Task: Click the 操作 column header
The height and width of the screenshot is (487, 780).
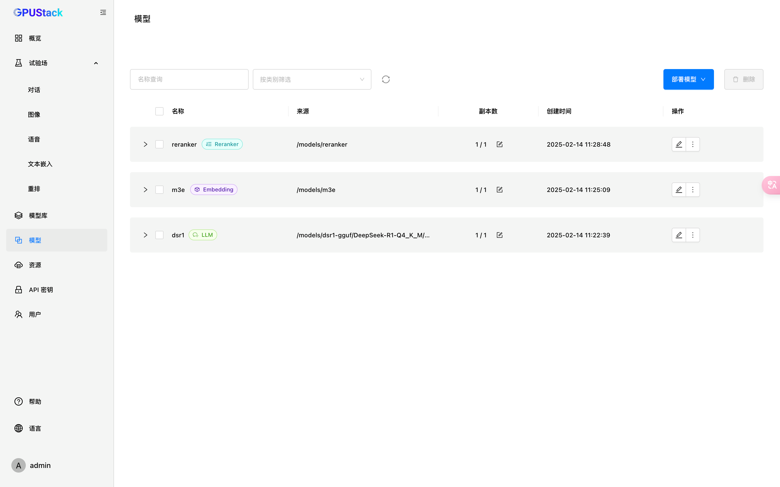Action: (x=678, y=111)
